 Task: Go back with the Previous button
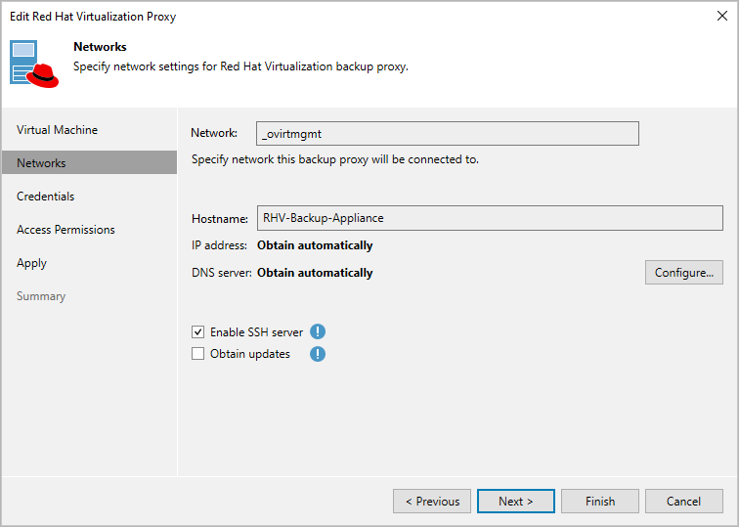pos(432,501)
